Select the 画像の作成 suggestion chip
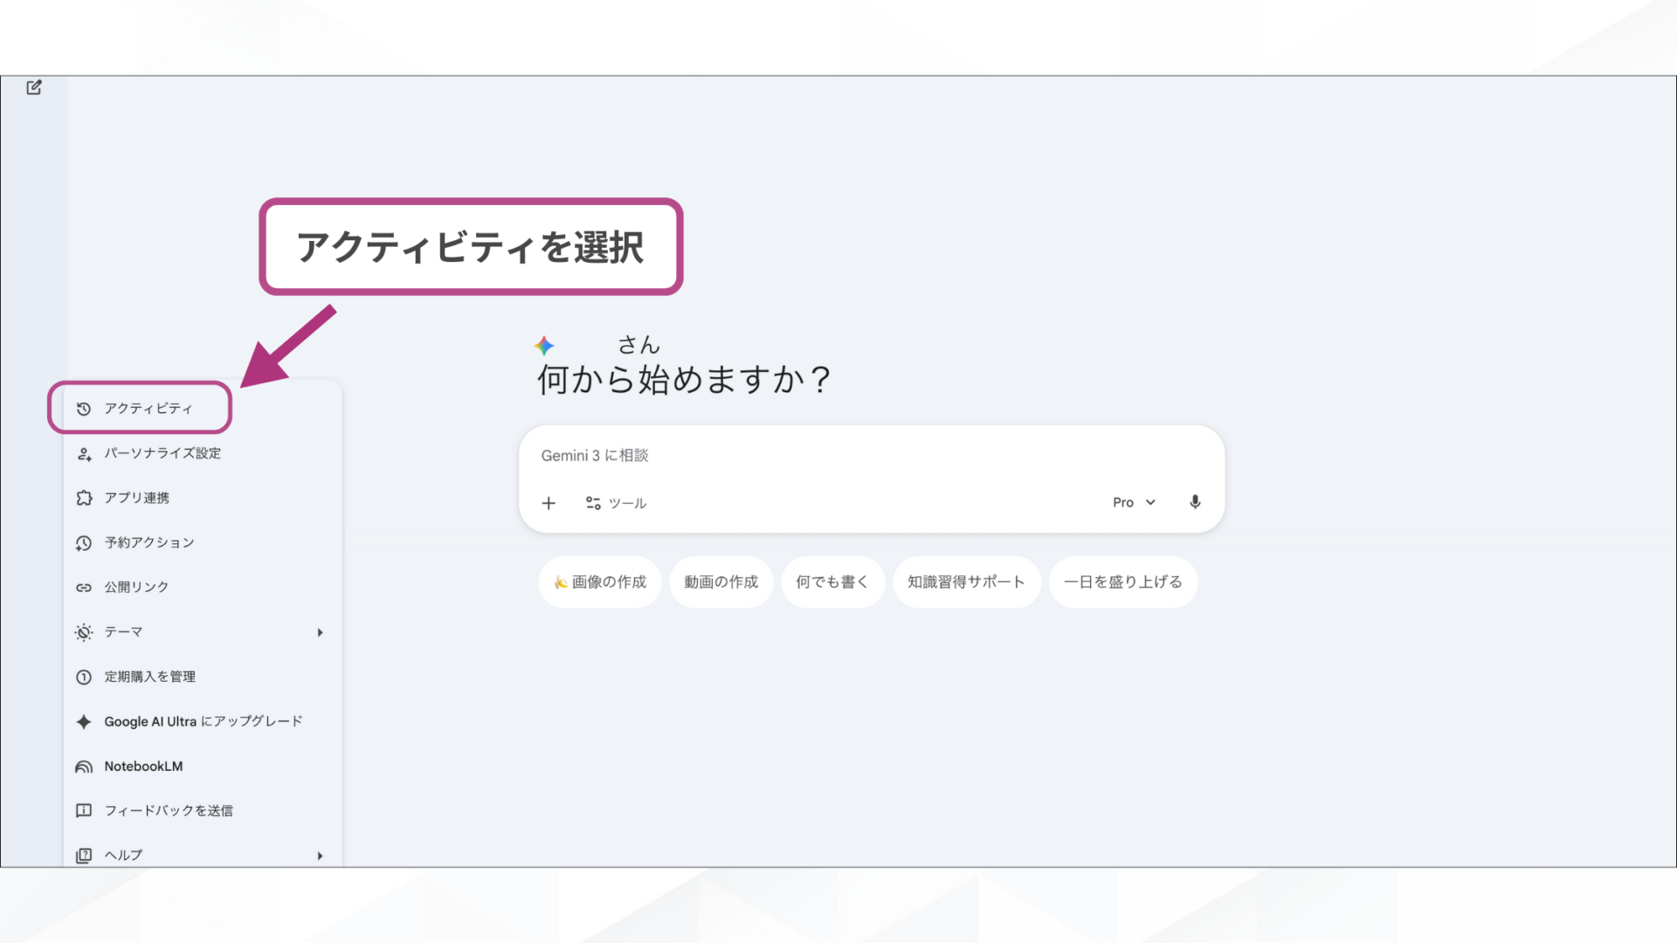Viewport: 1677px width, 943px height. pyautogui.click(x=600, y=582)
